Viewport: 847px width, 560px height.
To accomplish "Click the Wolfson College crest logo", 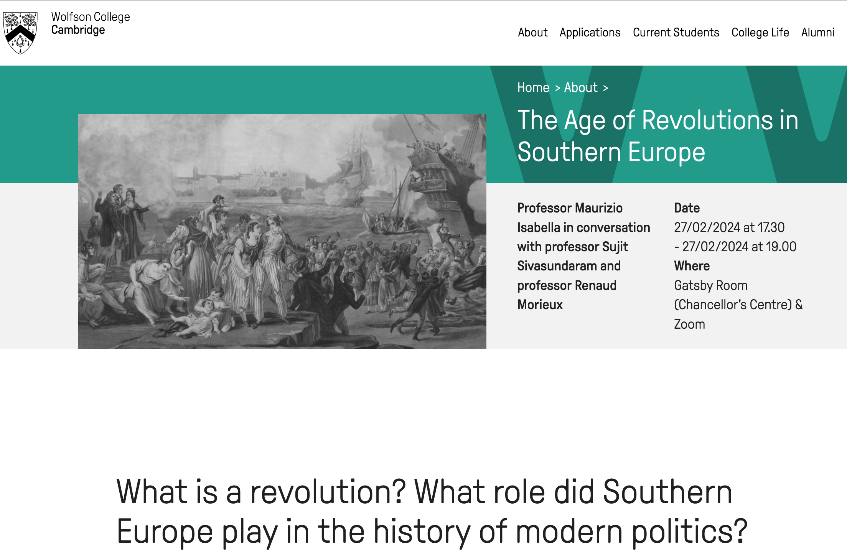I will point(20,33).
